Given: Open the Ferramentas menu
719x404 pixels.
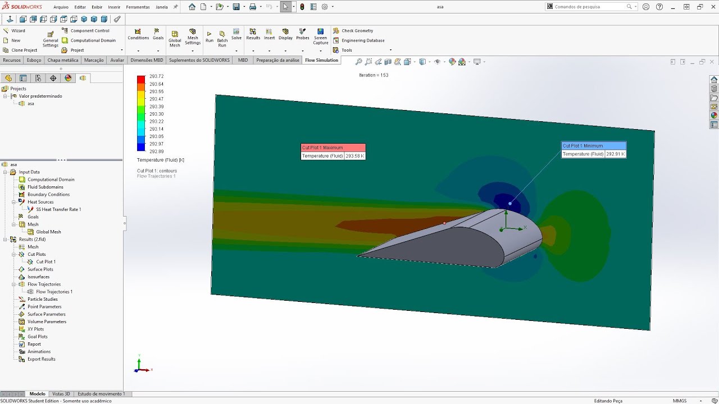Looking at the screenshot, I should pos(138,7).
